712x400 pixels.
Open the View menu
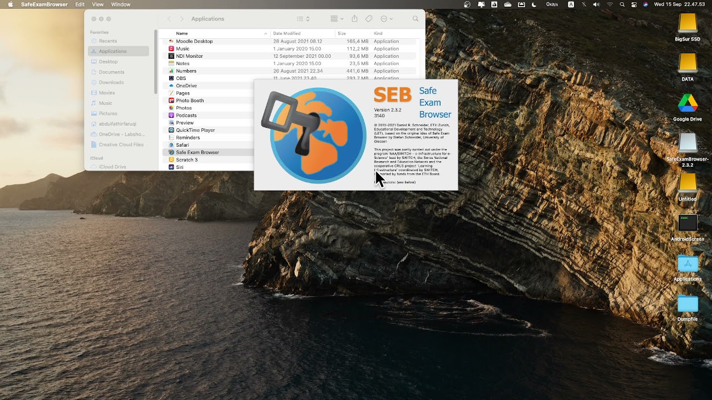(x=98, y=4)
